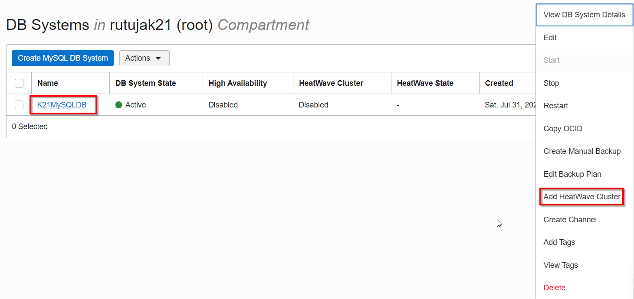View tags for the DB system
The width and height of the screenshot is (634, 299).
point(560,265)
